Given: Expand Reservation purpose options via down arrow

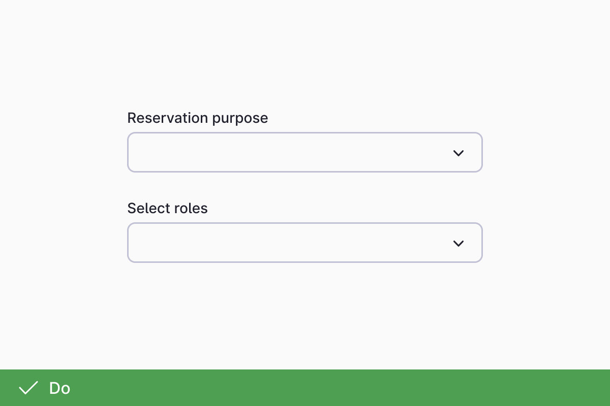Looking at the screenshot, I should (x=458, y=153).
